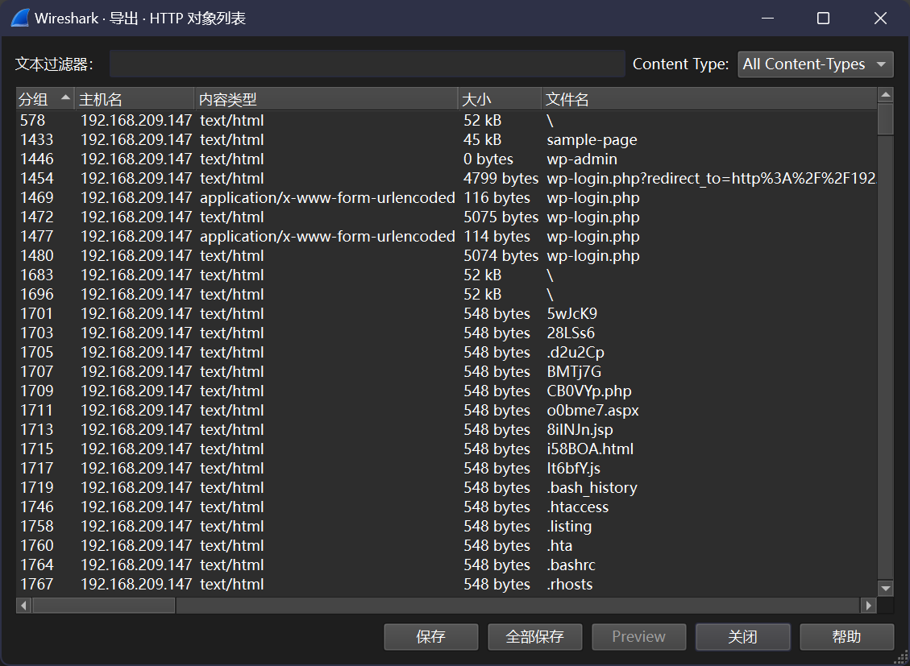Select packet 1469 row
This screenshot has height=666, width=910.
pos(447,197)
